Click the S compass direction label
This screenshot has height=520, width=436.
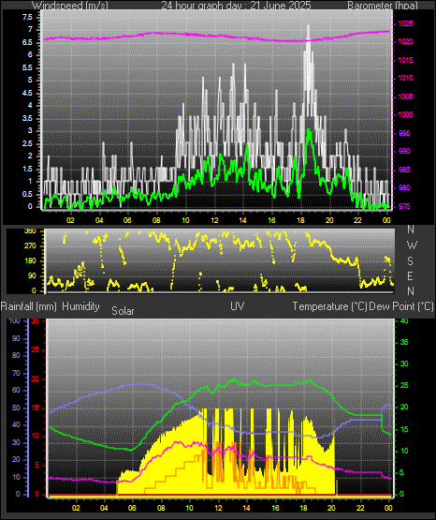pos(410,261)
